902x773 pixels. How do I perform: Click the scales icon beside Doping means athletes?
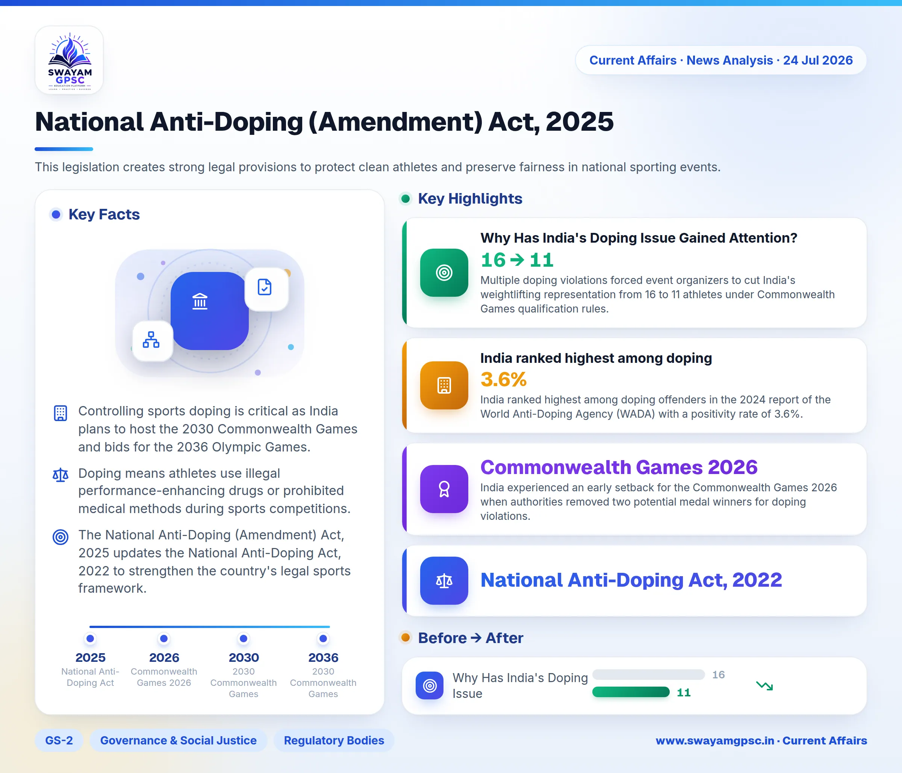click(61, 475)
